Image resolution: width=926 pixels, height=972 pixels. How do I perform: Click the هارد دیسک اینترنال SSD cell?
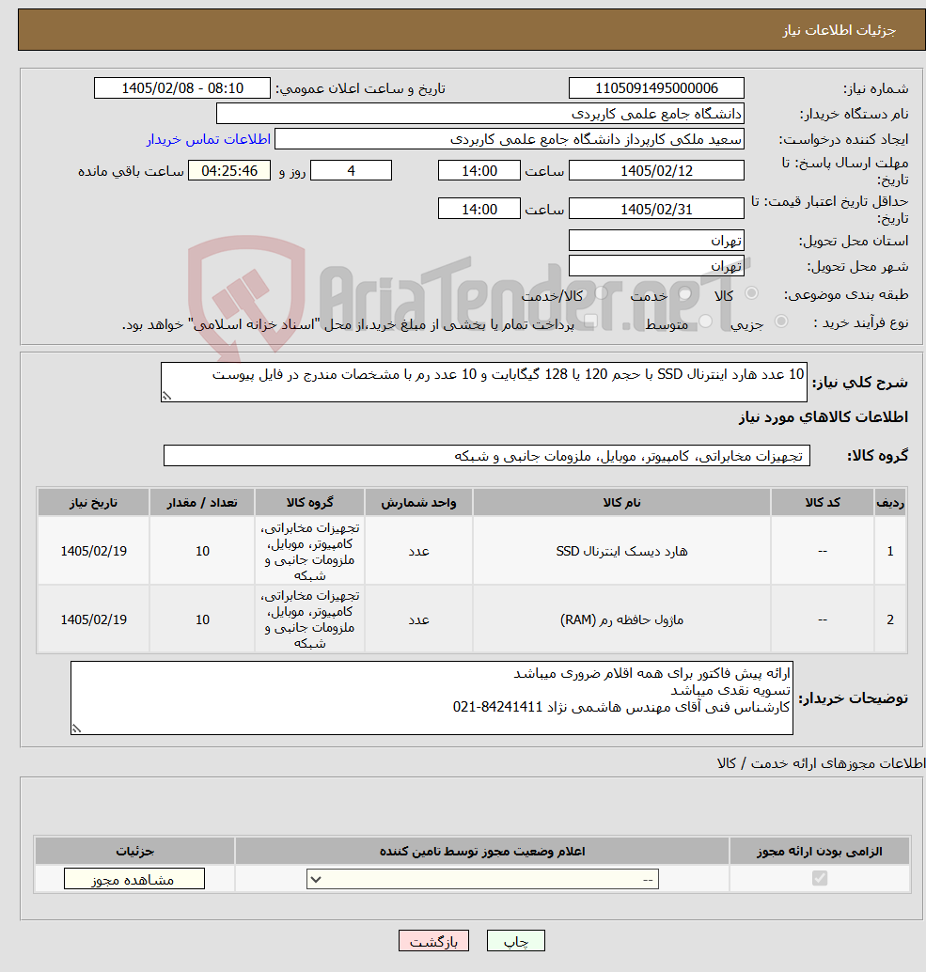tap(621, 551)
